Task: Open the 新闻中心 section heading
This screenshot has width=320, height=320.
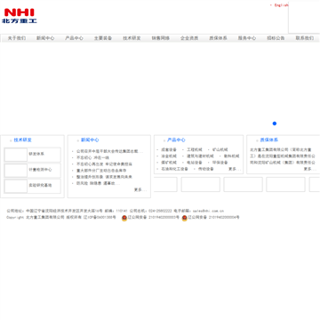Action: click(x=90, y=140)
